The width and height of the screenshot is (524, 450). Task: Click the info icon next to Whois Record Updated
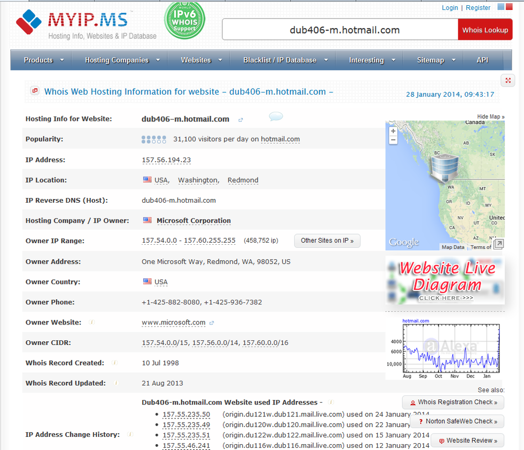tap(116, 383)
